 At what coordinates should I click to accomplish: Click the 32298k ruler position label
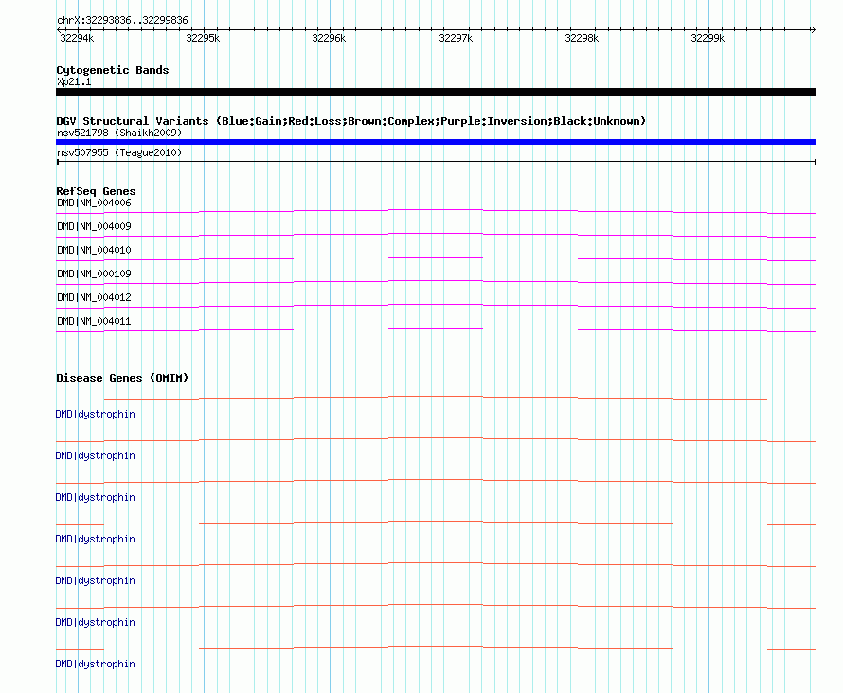(x=582, y=38)
